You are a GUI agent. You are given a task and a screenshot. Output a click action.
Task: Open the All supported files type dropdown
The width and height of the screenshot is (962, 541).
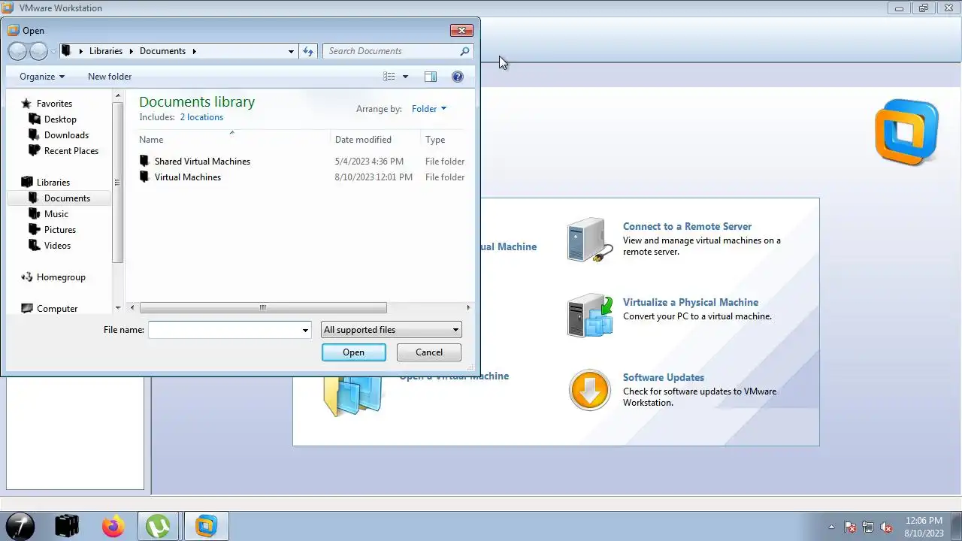coord(391,330)
